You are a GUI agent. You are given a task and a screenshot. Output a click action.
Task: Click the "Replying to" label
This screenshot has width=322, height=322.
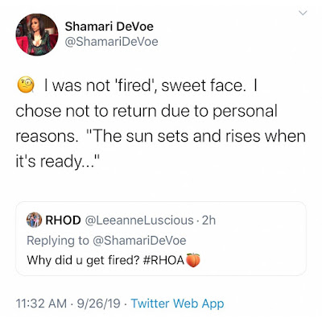(x=58, y=241)
